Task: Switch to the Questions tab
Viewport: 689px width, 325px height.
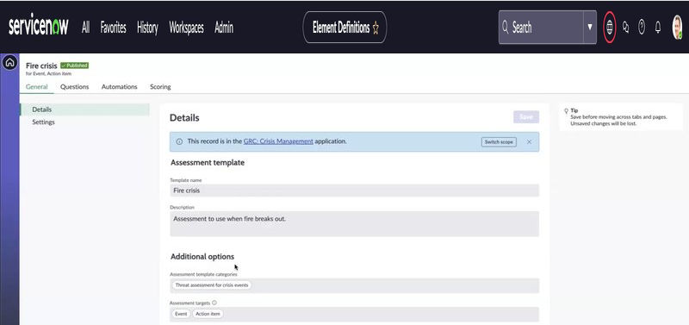Action: [75, 86]
